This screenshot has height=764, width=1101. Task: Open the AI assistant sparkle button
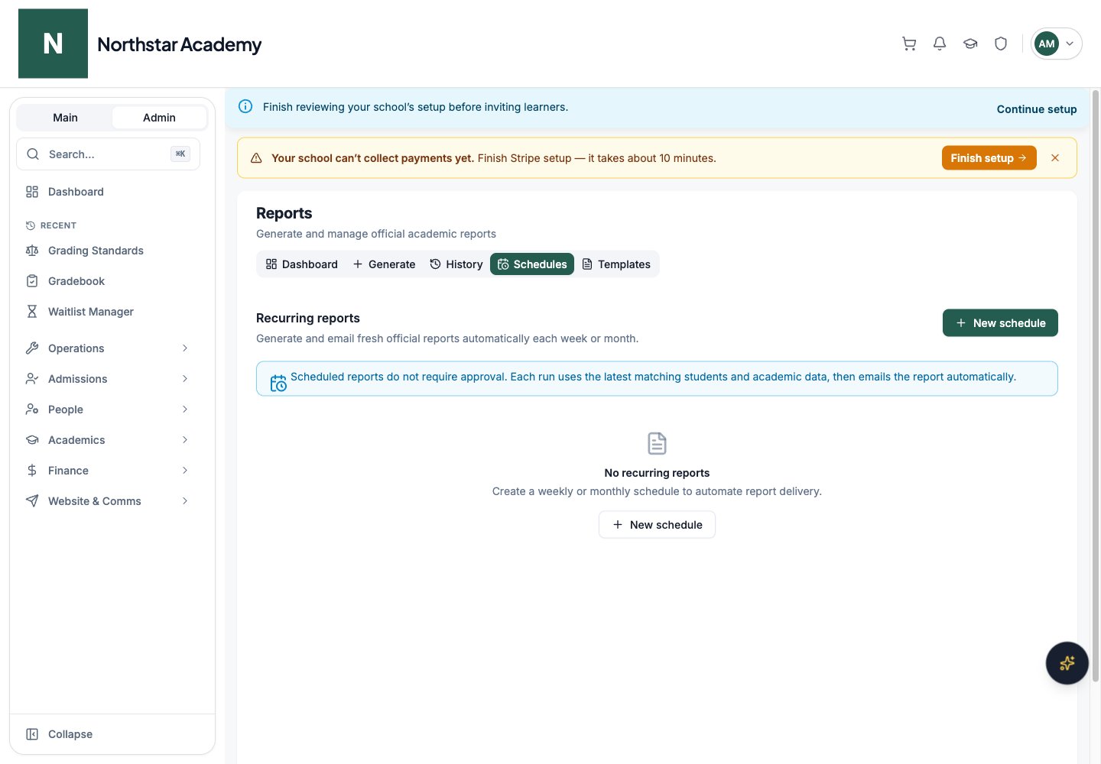pos(1067,663)
